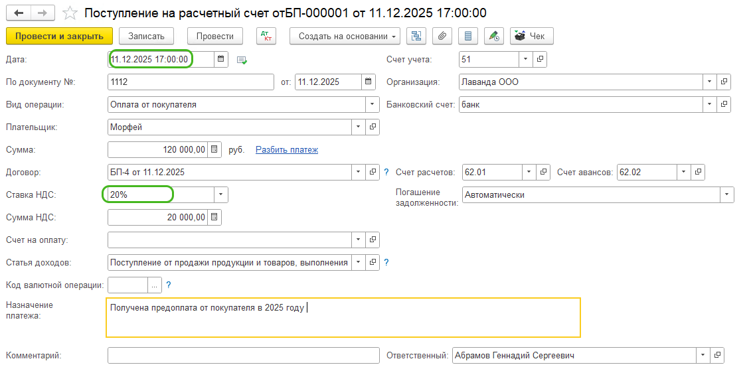Expand Плательщик dropdown
Image resolution: width=753 pixels, height=369 pixels.
point(359,127)
